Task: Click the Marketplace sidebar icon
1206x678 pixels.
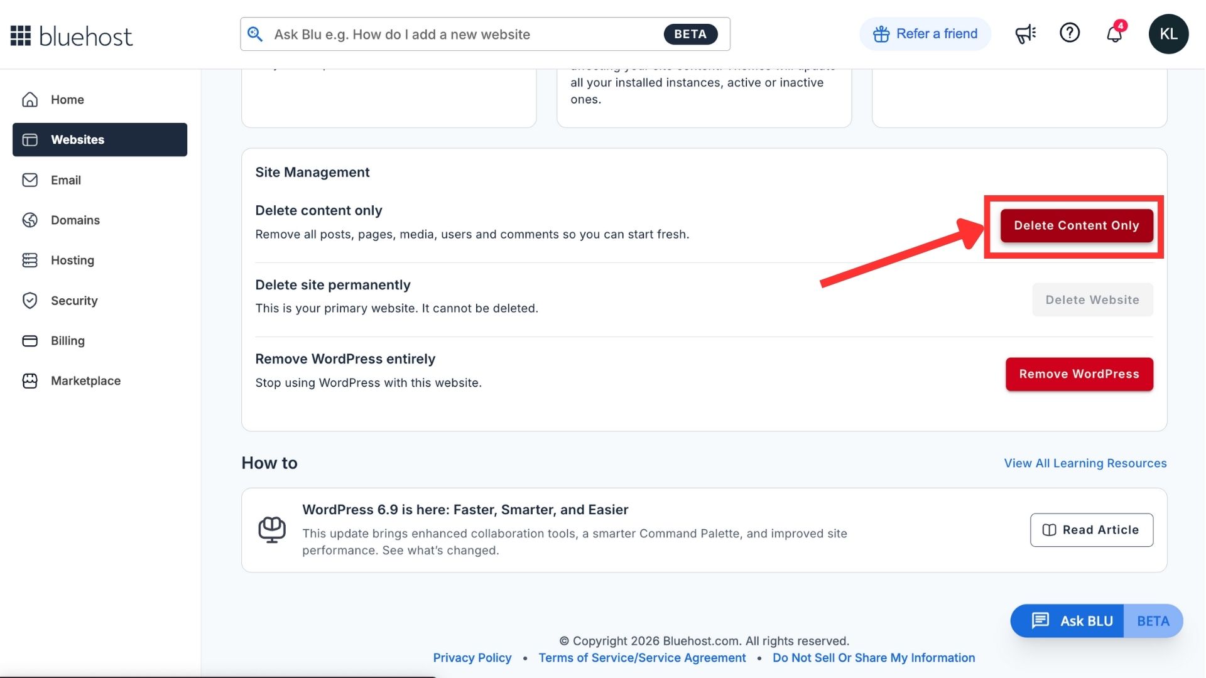Action: point(30,380)
